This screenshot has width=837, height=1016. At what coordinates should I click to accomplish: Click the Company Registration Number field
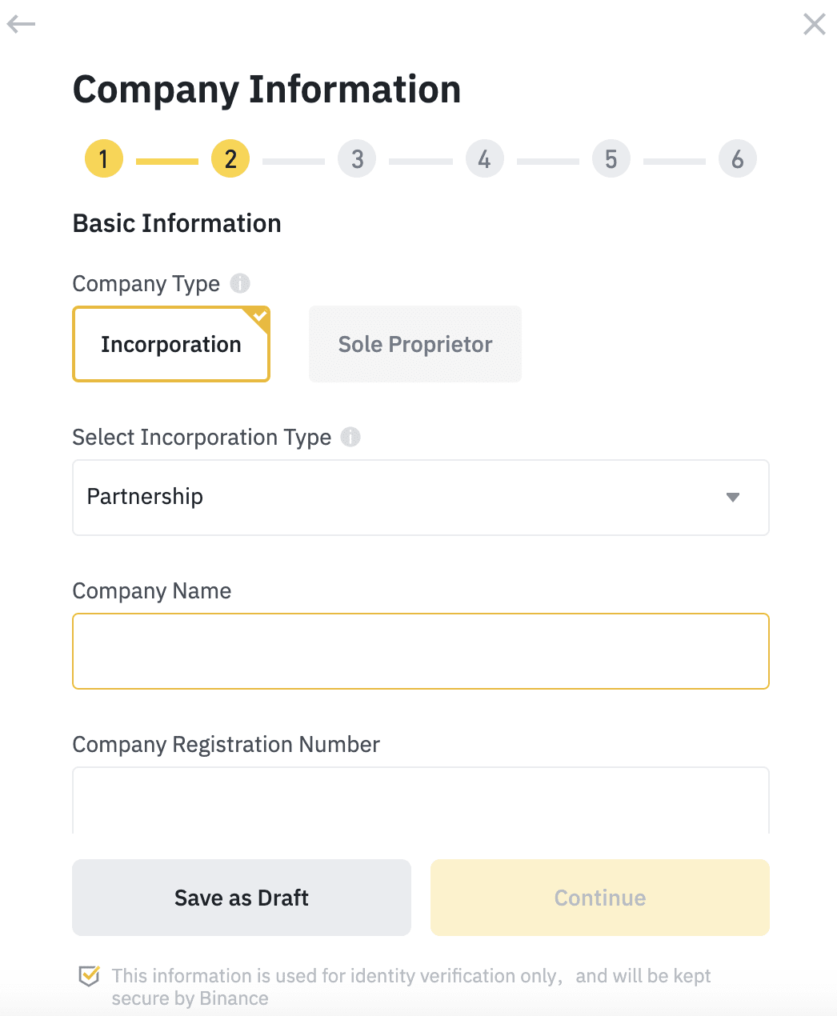coord(421,800)
